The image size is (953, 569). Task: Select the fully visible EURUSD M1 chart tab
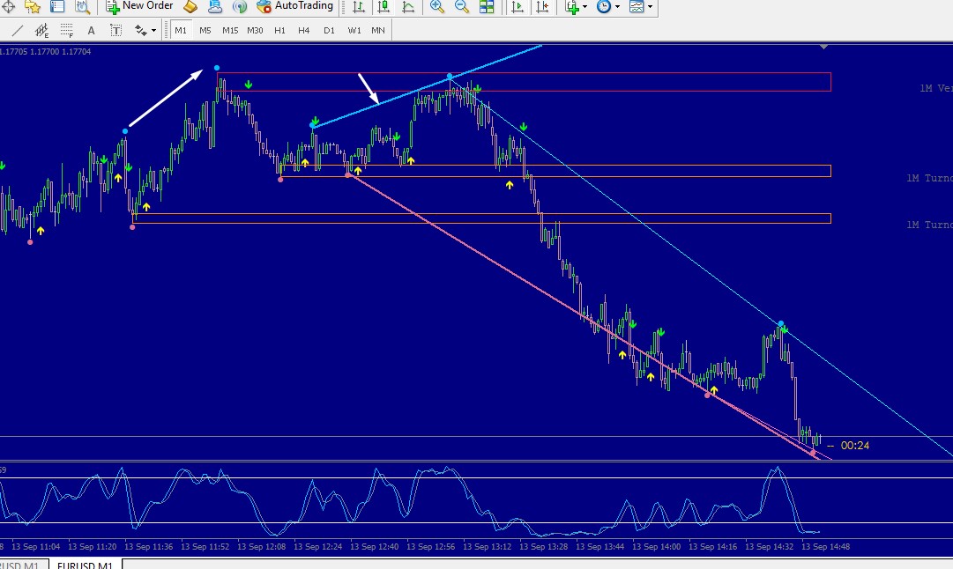(86, 564)
